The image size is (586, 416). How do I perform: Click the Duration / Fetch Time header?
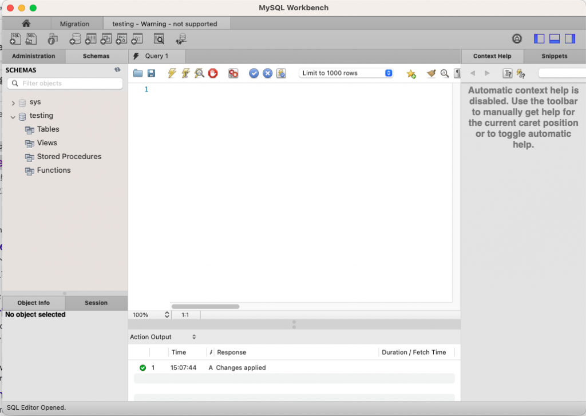[414, 352]
